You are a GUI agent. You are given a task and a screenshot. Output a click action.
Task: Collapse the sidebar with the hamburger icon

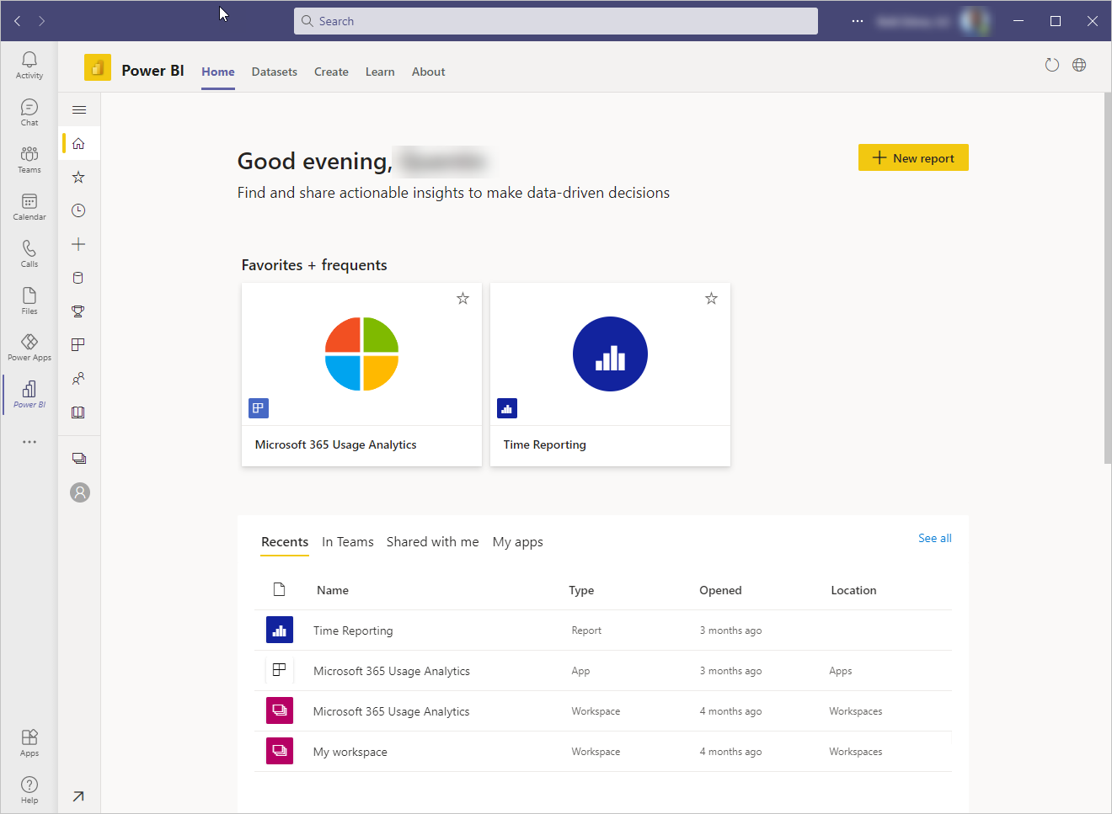tap(78, 109)
